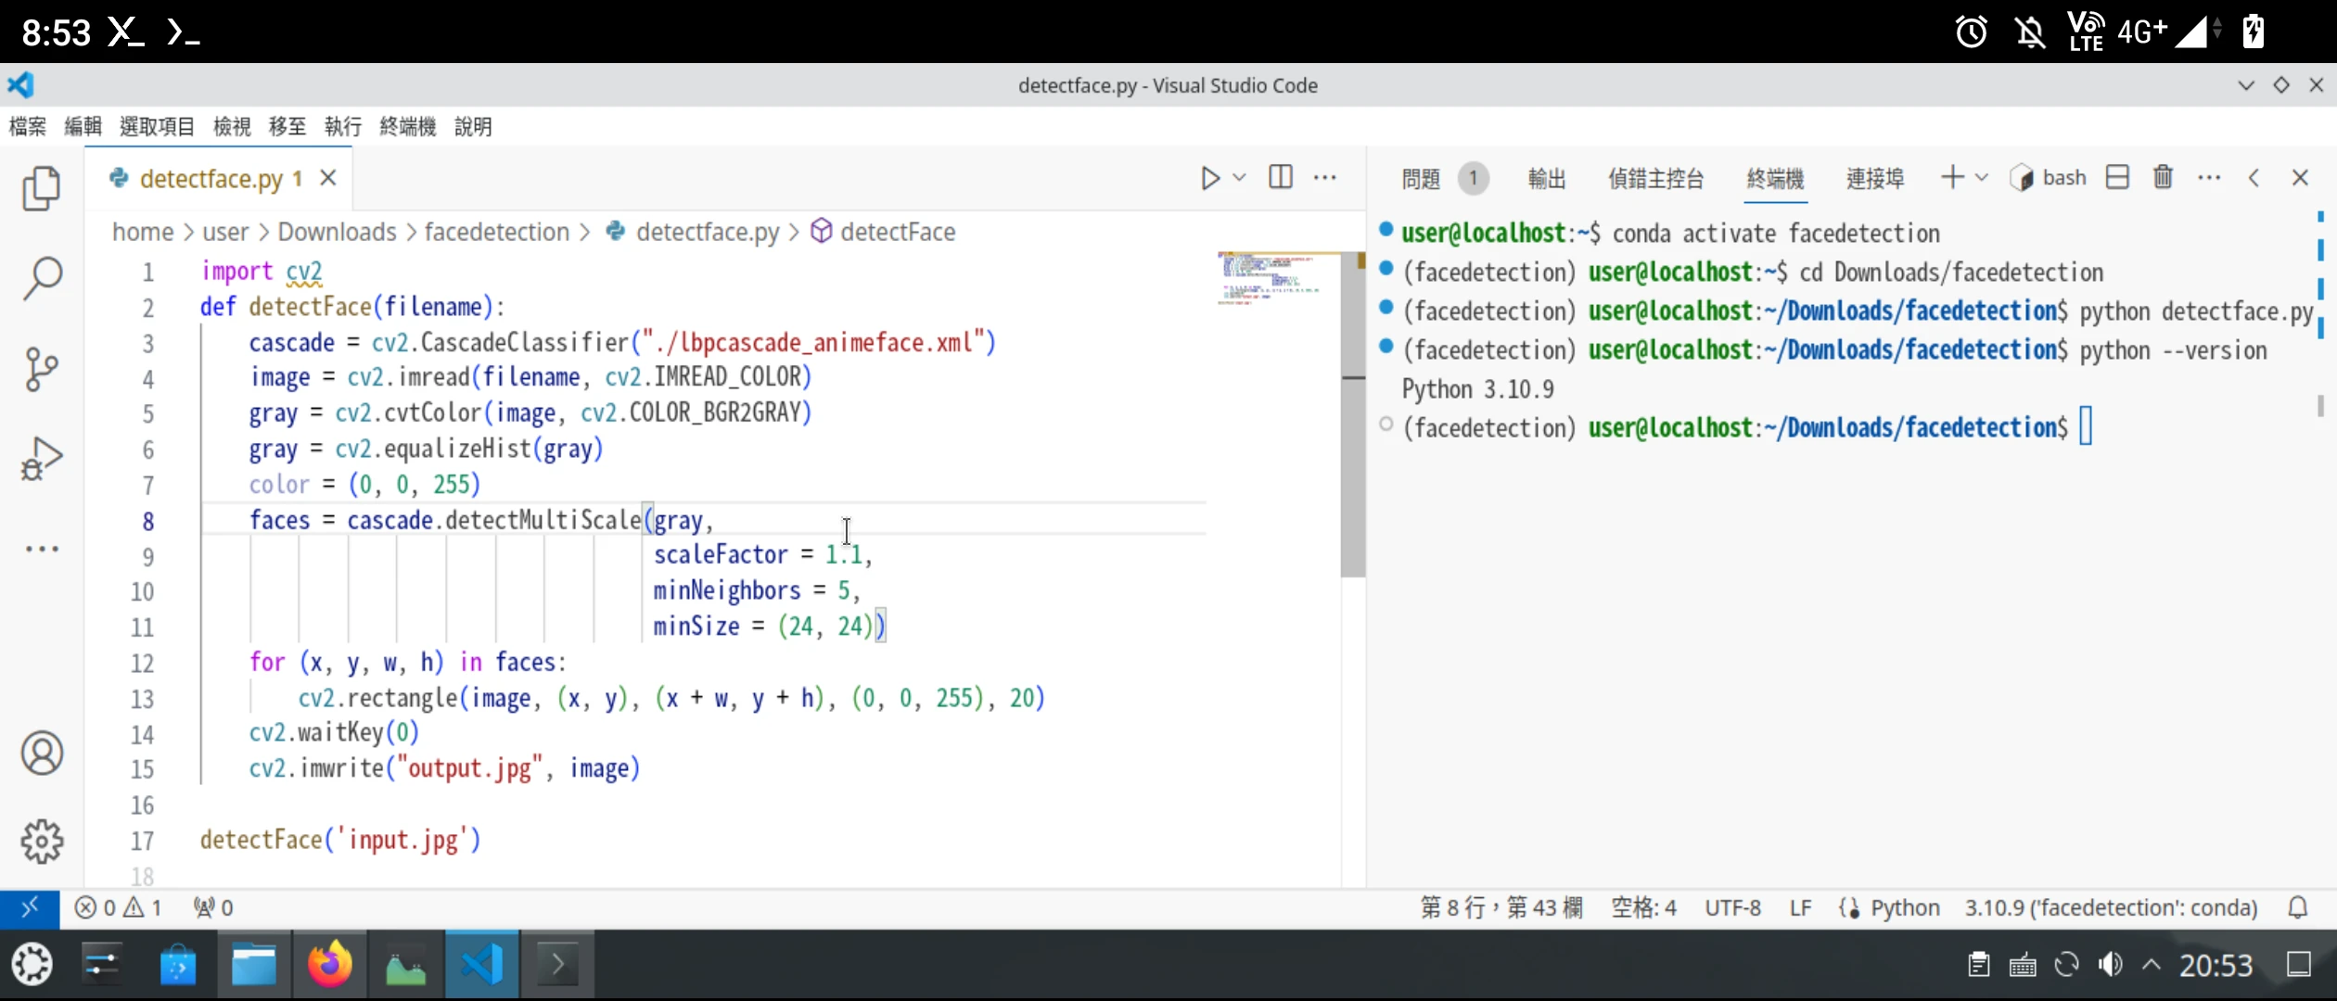Open the new terminal launch profile dropdown
Image resolution: width=2337 pixels, height=1001 pixels.
(1982, 178)
